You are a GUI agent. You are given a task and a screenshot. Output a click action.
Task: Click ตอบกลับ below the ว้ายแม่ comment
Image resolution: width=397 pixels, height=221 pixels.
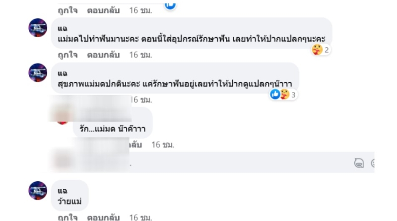[x=103, y=217]
